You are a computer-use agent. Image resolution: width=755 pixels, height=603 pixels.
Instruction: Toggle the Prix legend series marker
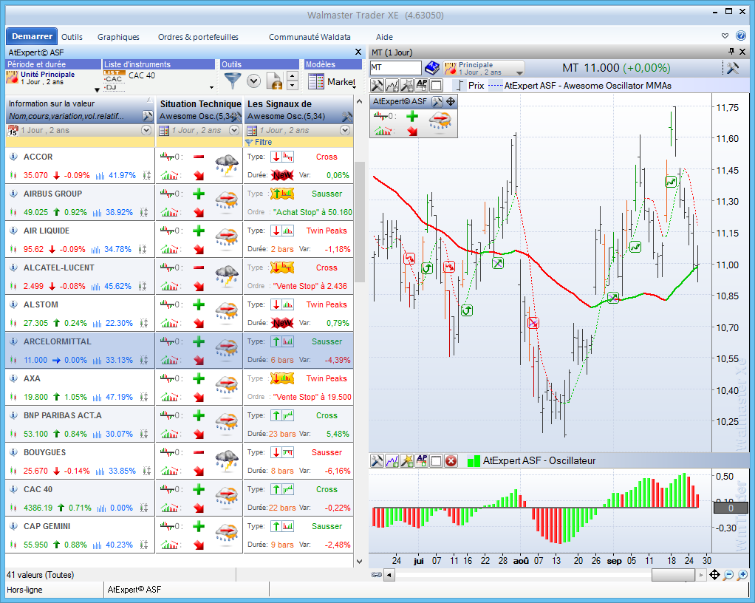click(x=460, y=85)
